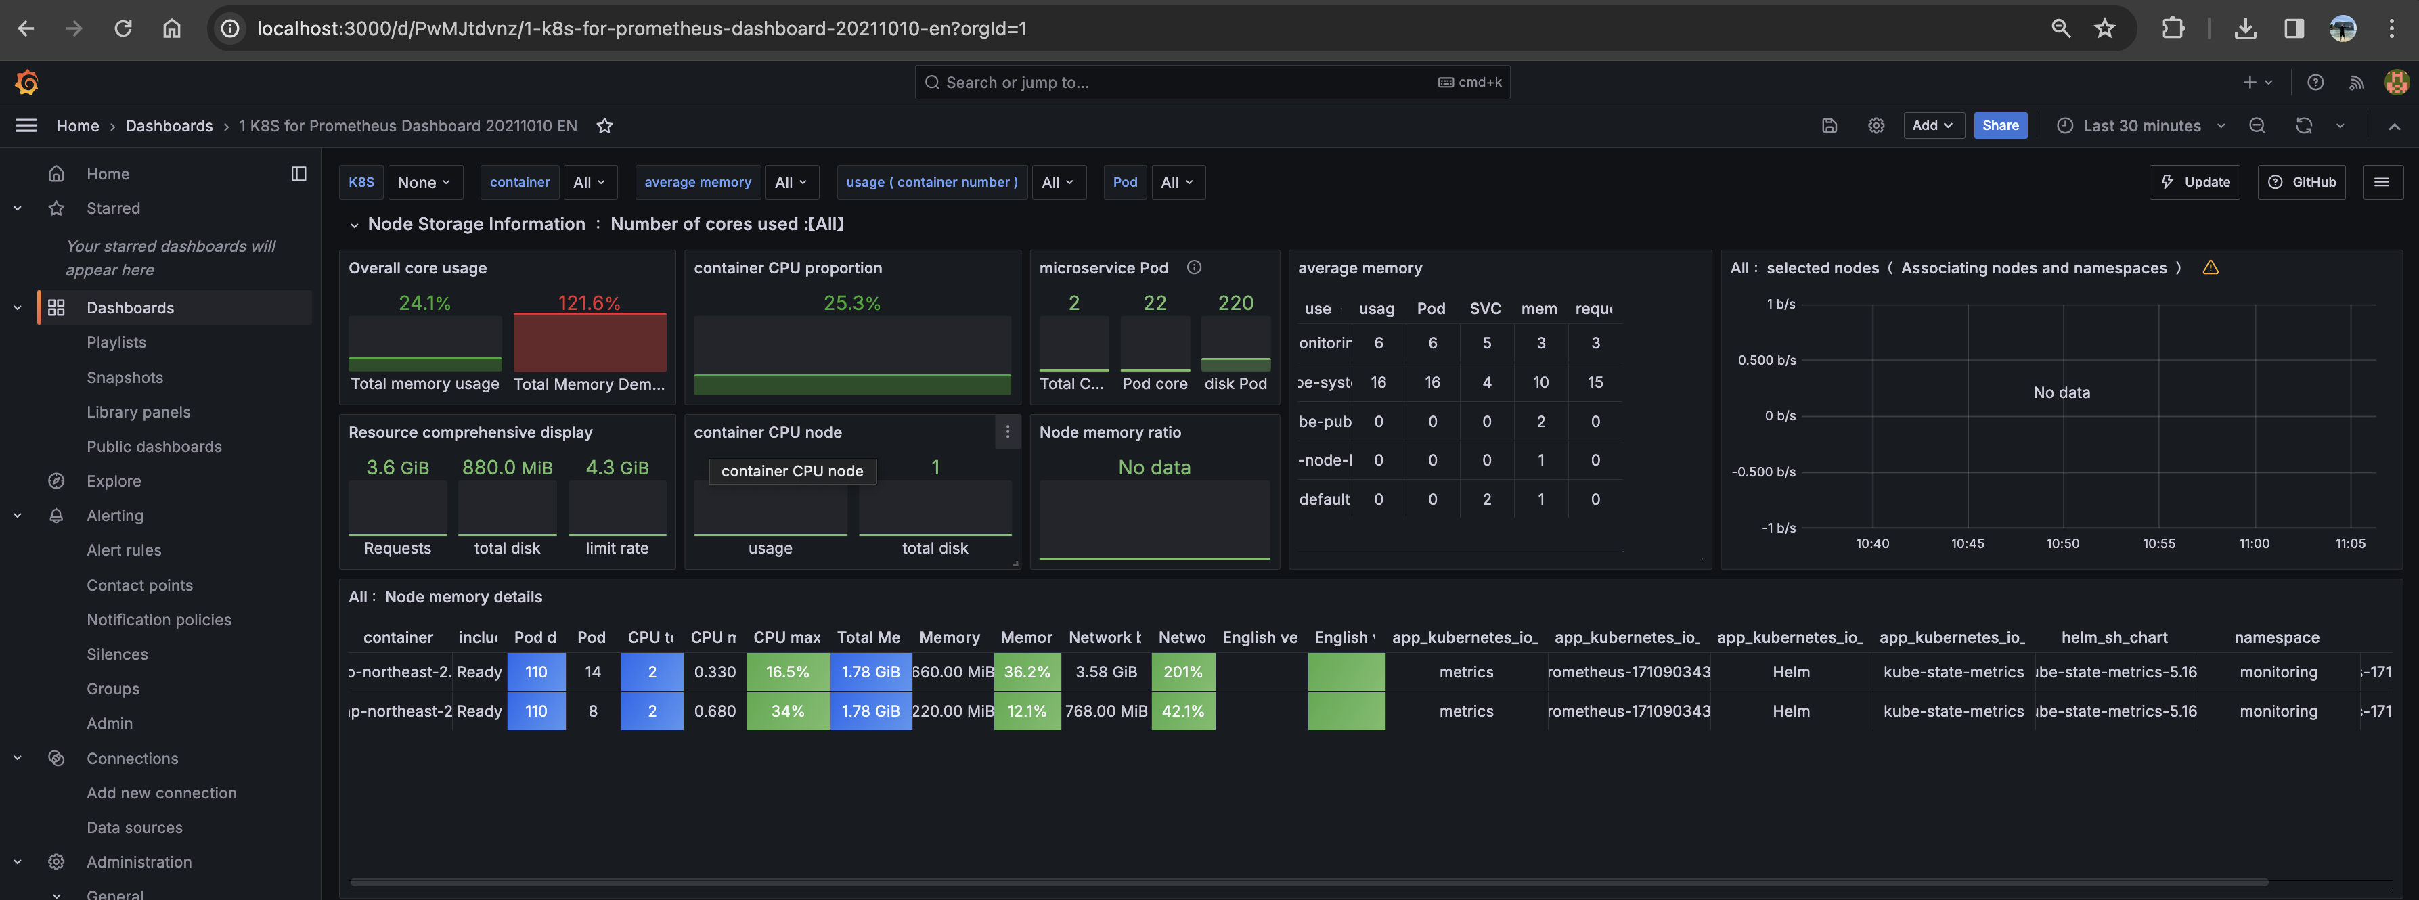The image size is (2419, 900).
Task: Refresh the dashboard
Action: tap(2303, 126)
